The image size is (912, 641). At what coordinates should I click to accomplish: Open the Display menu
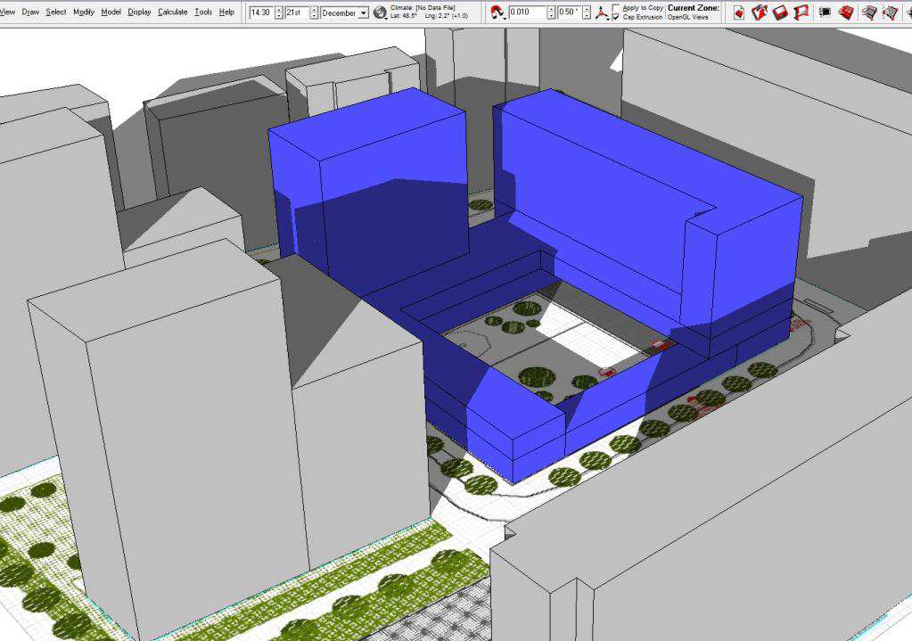139,12
